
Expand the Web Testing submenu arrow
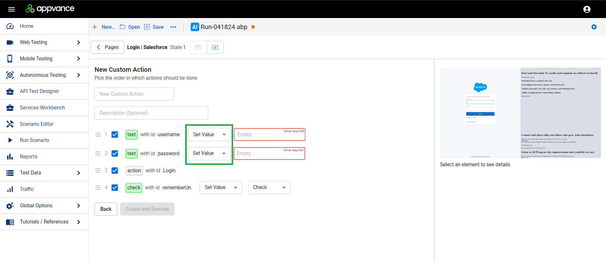click(78, 42)
